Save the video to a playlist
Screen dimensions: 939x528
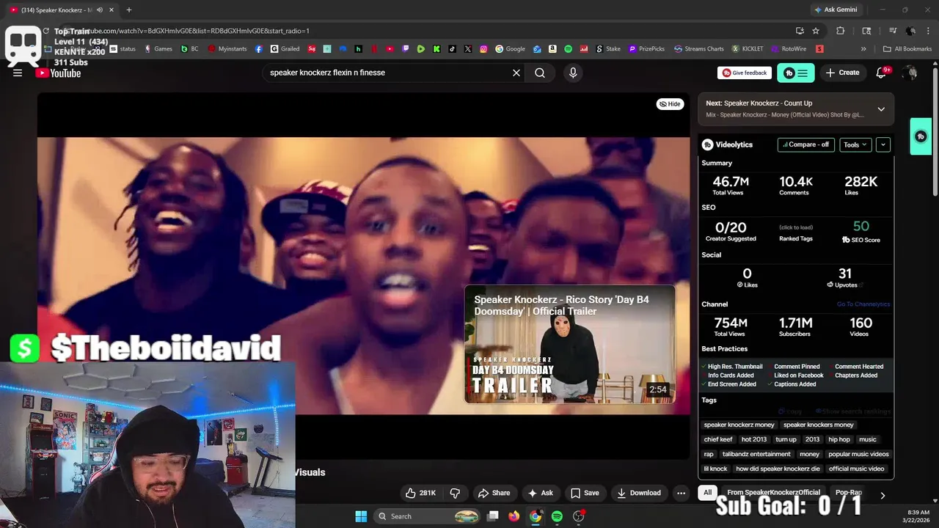pyautogui.click(x=585, y=493)
